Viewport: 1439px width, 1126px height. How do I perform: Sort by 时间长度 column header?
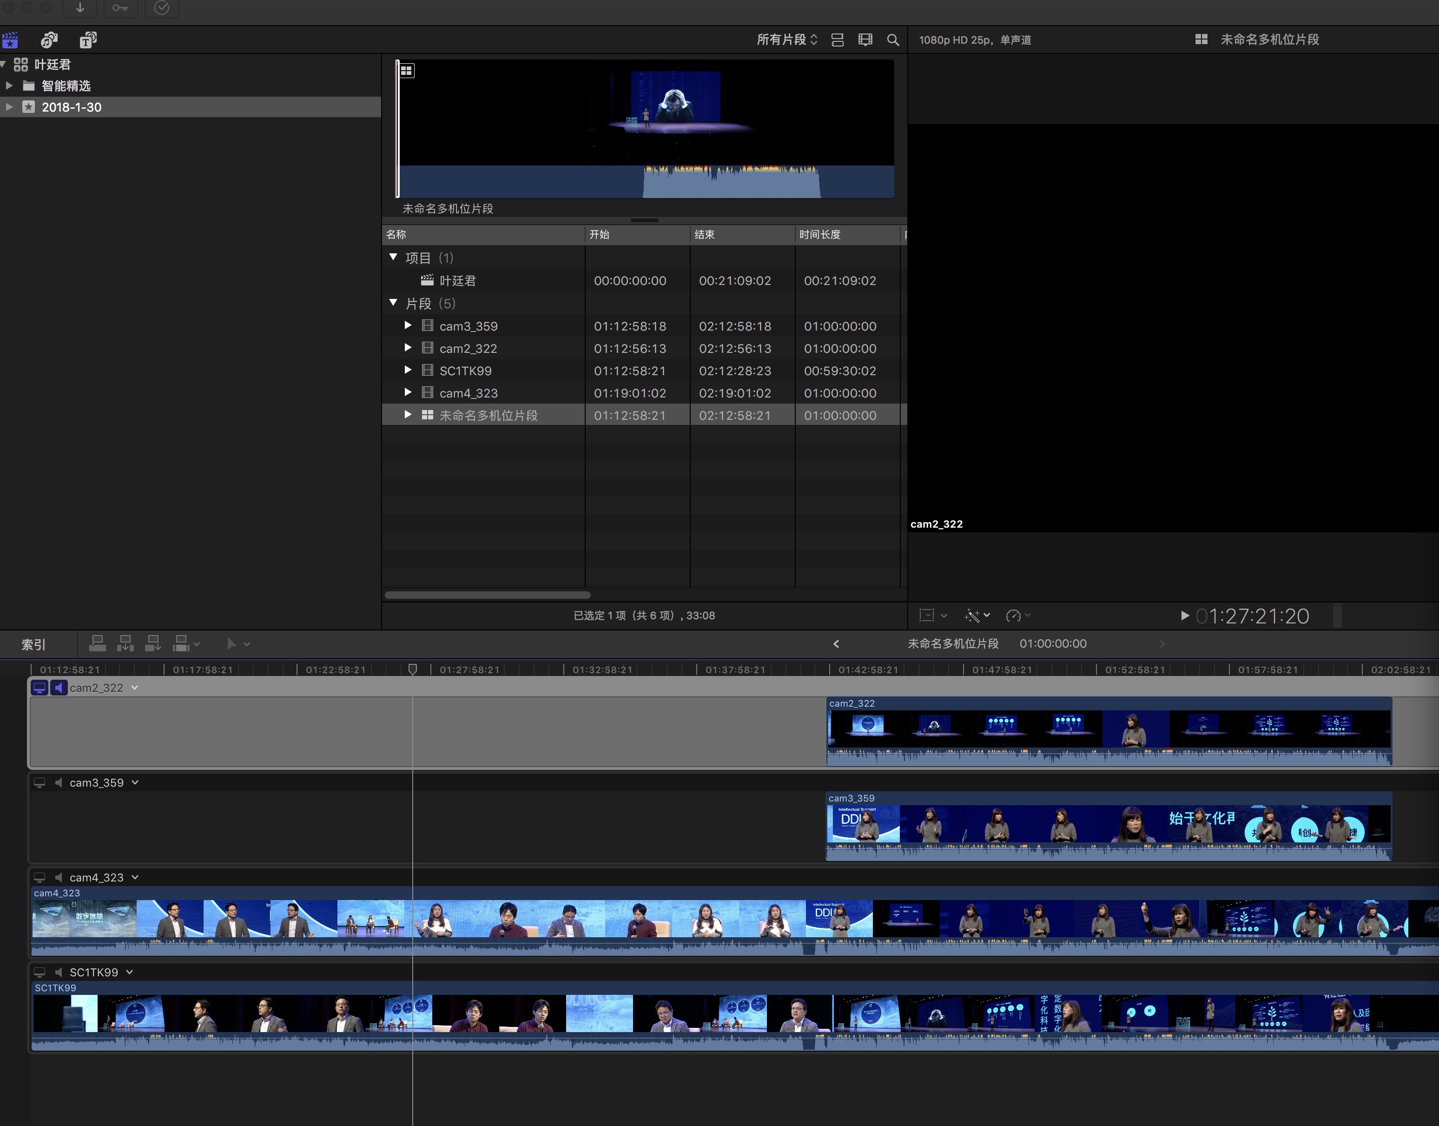pyautogui.click(x=819, y=235)
